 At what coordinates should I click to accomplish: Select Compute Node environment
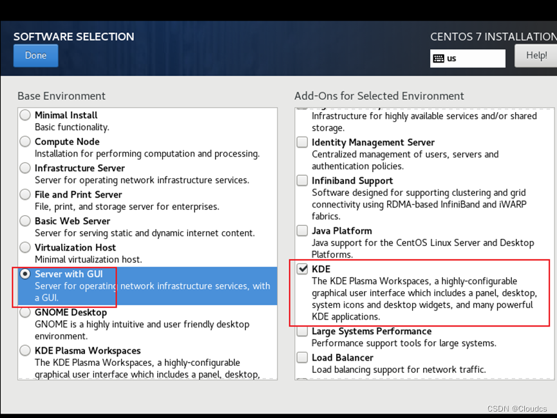pos(24,141)
